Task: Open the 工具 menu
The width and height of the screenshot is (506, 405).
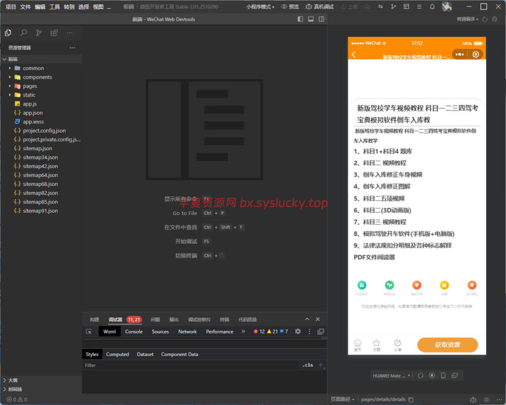Action: click(54, 7)
